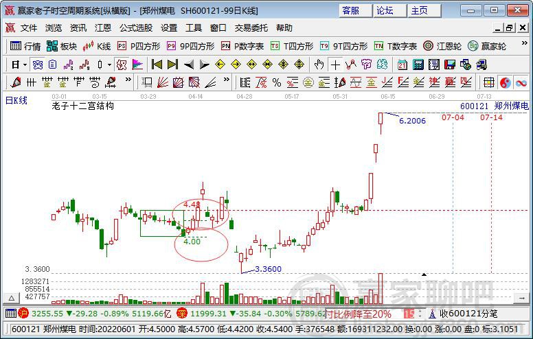The width and height of the screenshot is (533, 339).
Task: Adjust the status bar spinner arrows
Action: pos(420,314)
